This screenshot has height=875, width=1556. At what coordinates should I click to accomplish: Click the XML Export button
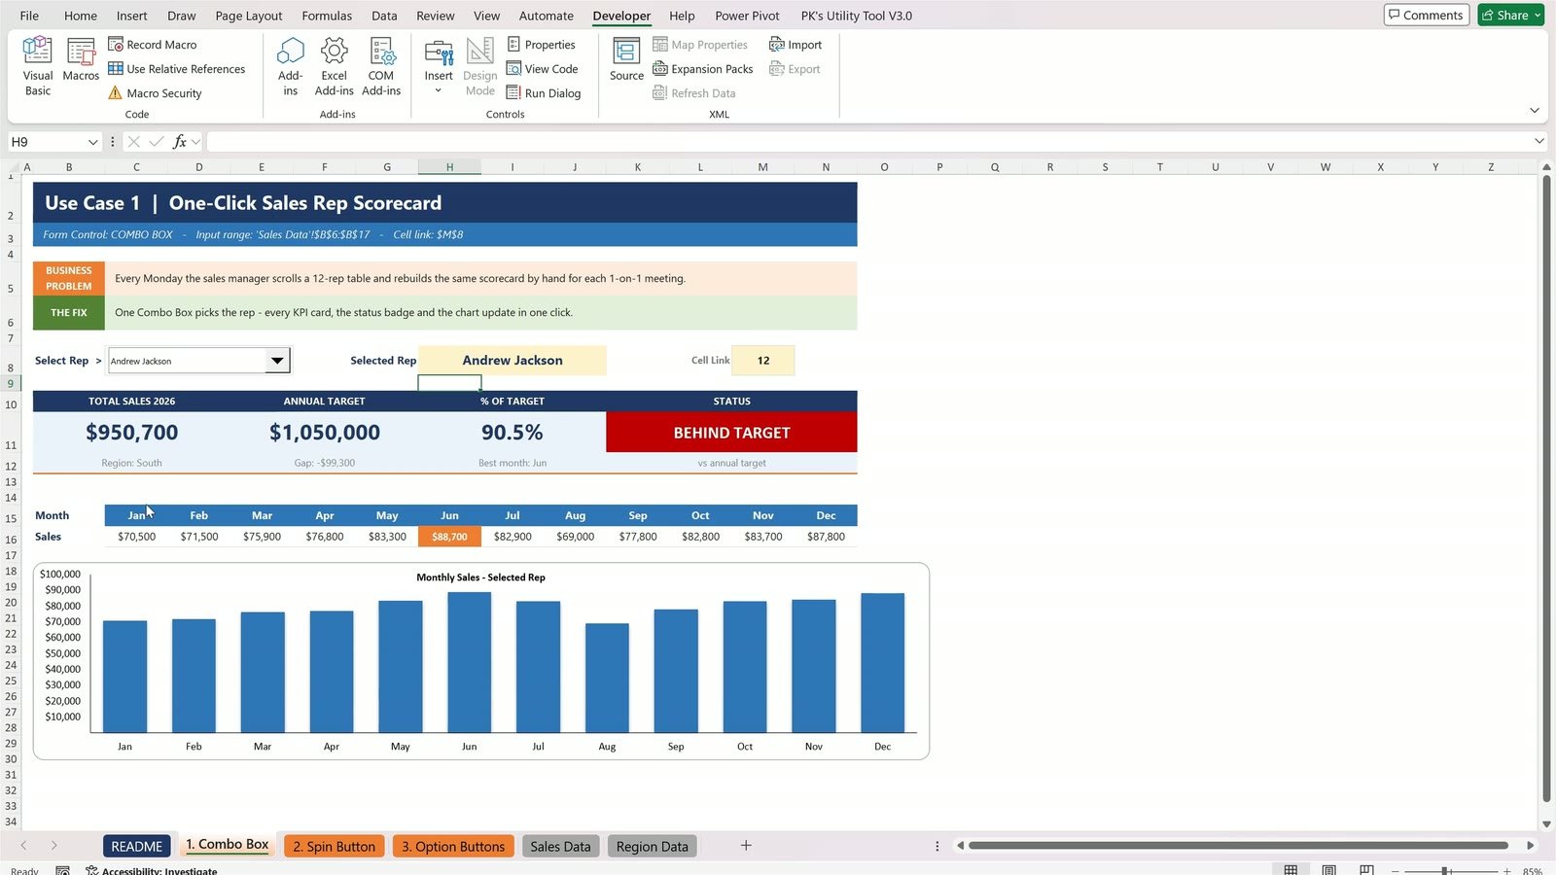click(x=795, y=69)
